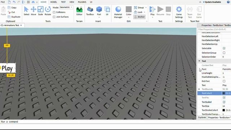The height and width of the screenshot is (130, 231).
Task: Expand the TextBounds property
Action: pos(199,89)
